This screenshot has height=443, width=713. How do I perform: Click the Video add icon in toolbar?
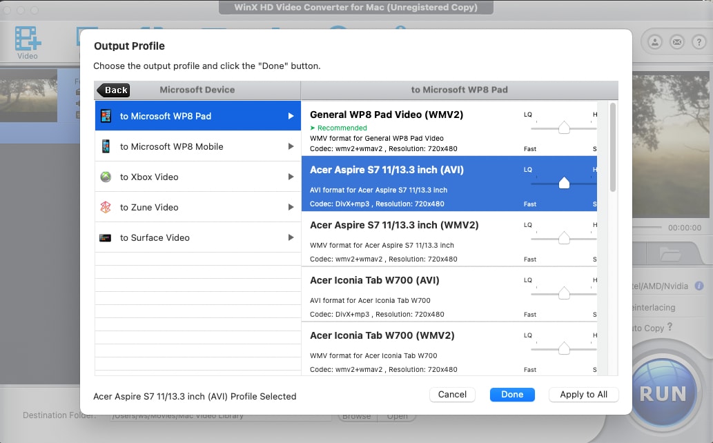tap(28, 39)
